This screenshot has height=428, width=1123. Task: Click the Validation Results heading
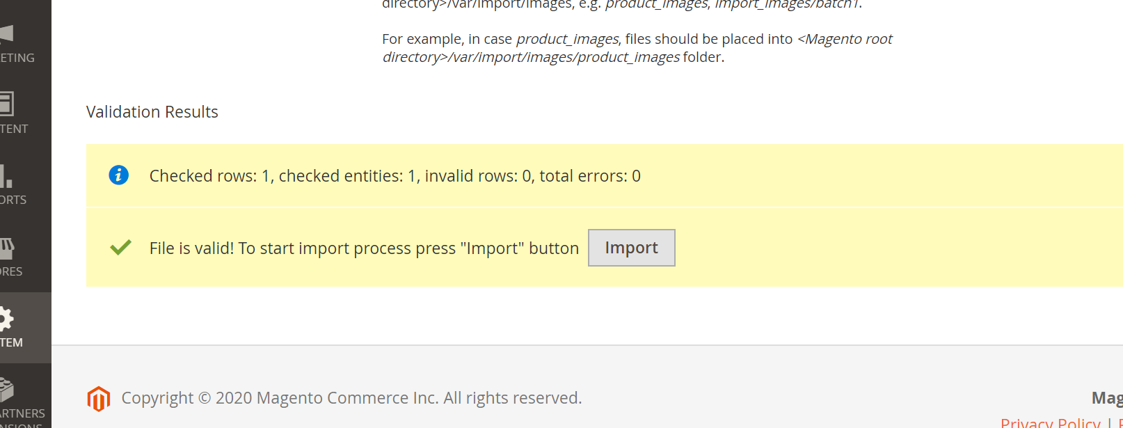coord(152,111)
